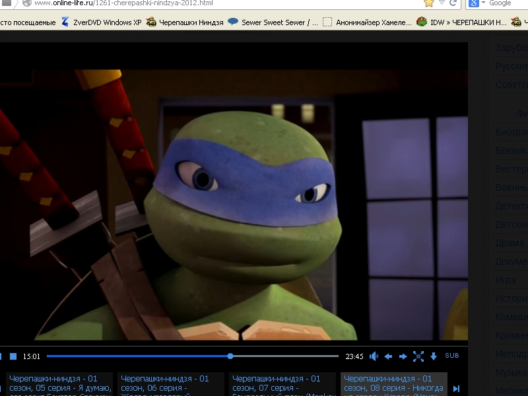The height and width of the screenshot is (396, 528).
Task: Open URL history dropdown arrow
Action: tap(442, 3)
